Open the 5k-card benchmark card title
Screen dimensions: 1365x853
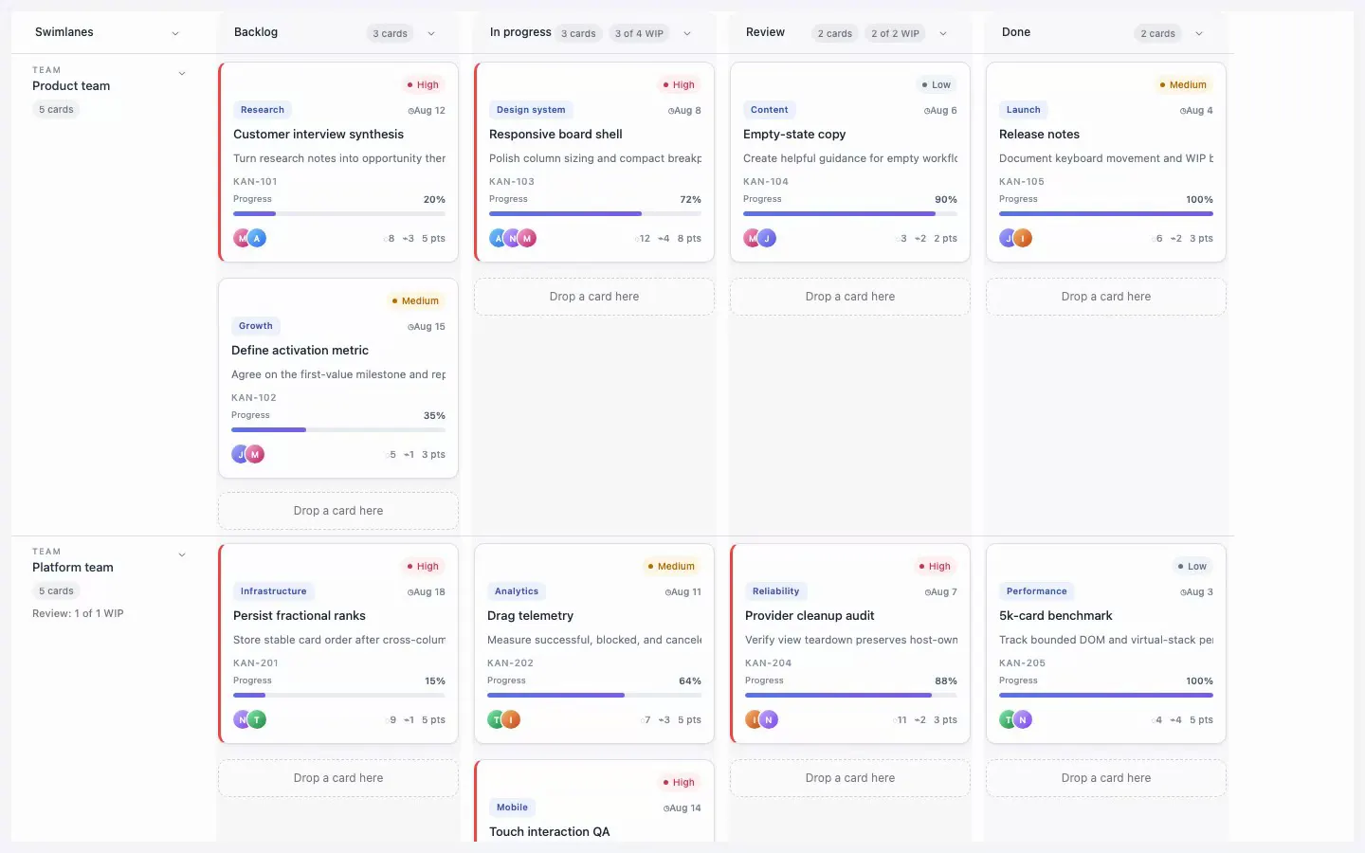1056,616
